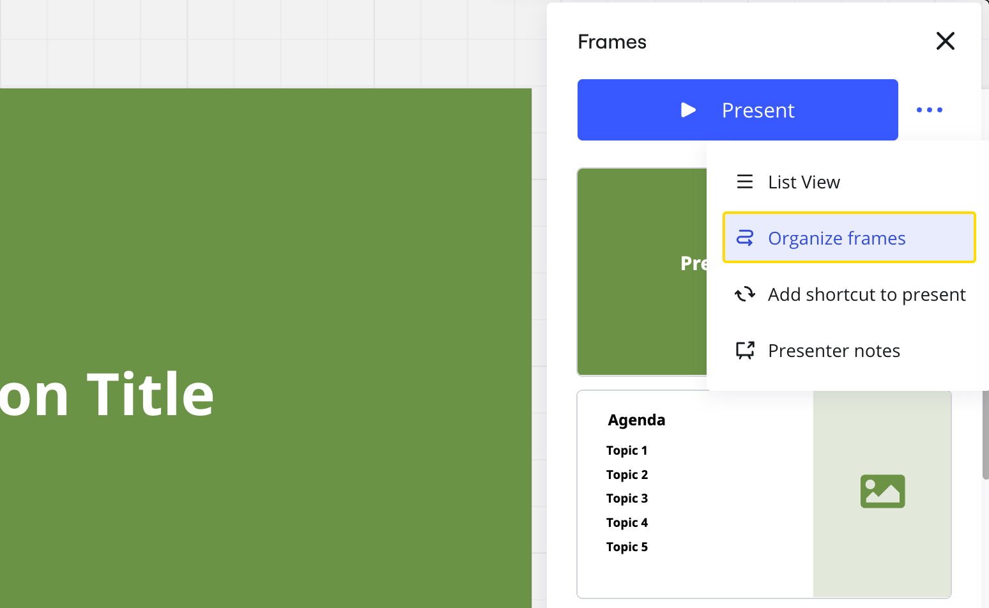Click the image placeholder icon in the Agenda frame

pos(882,490)
